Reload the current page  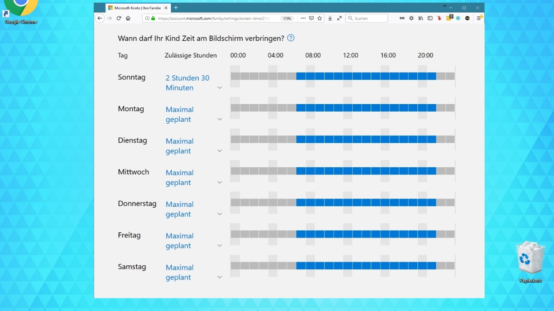point(119,18)
